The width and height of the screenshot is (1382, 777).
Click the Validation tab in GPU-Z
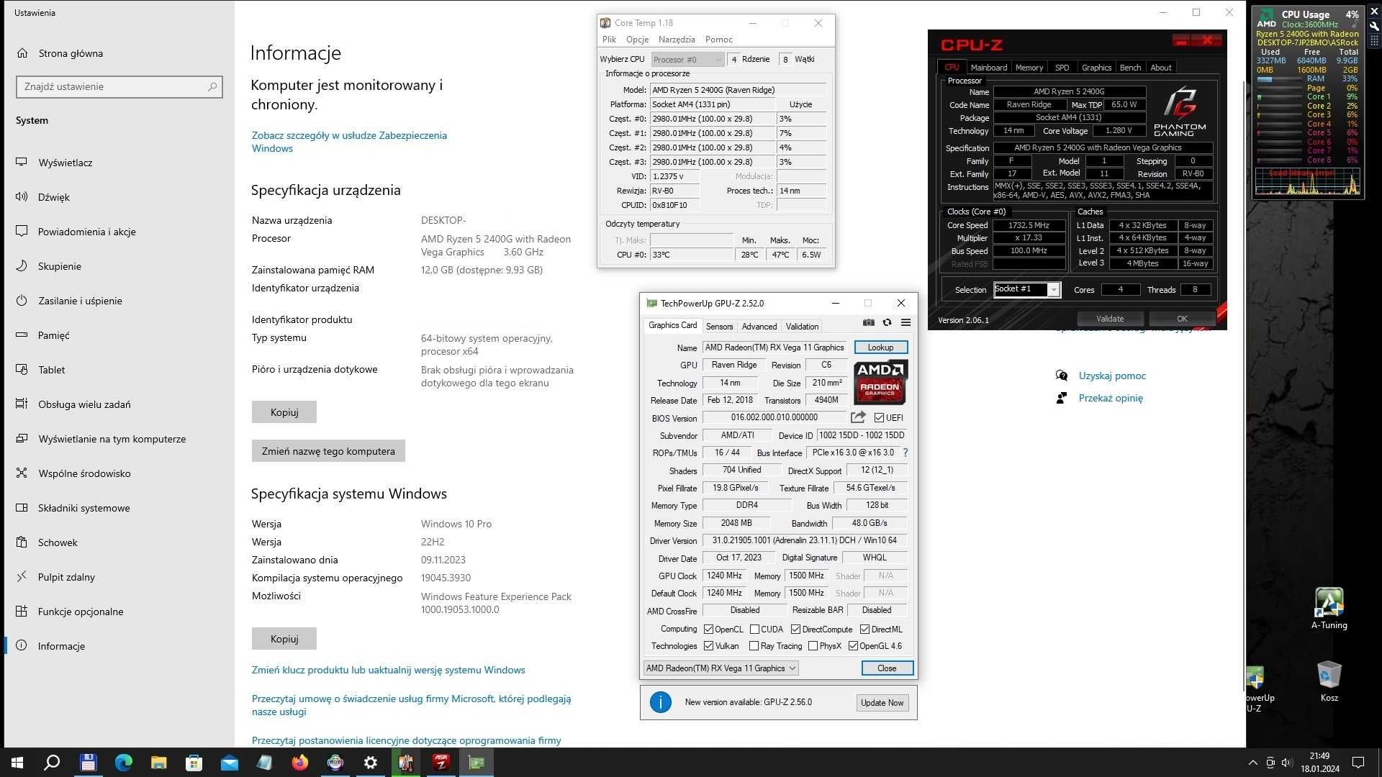(802, 325)
